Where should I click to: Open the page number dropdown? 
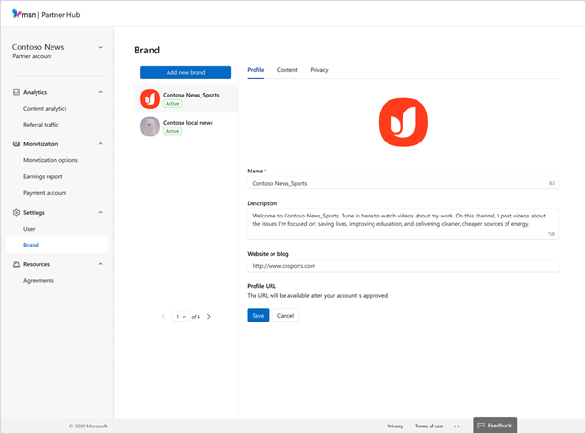point(181,317)
